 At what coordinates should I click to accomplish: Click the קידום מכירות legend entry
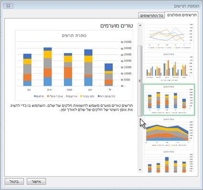[107, 96]
